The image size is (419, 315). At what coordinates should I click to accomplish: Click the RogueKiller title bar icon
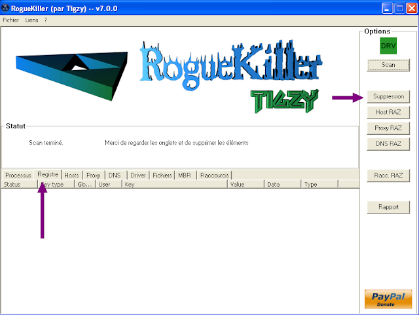tap(5, 9)
